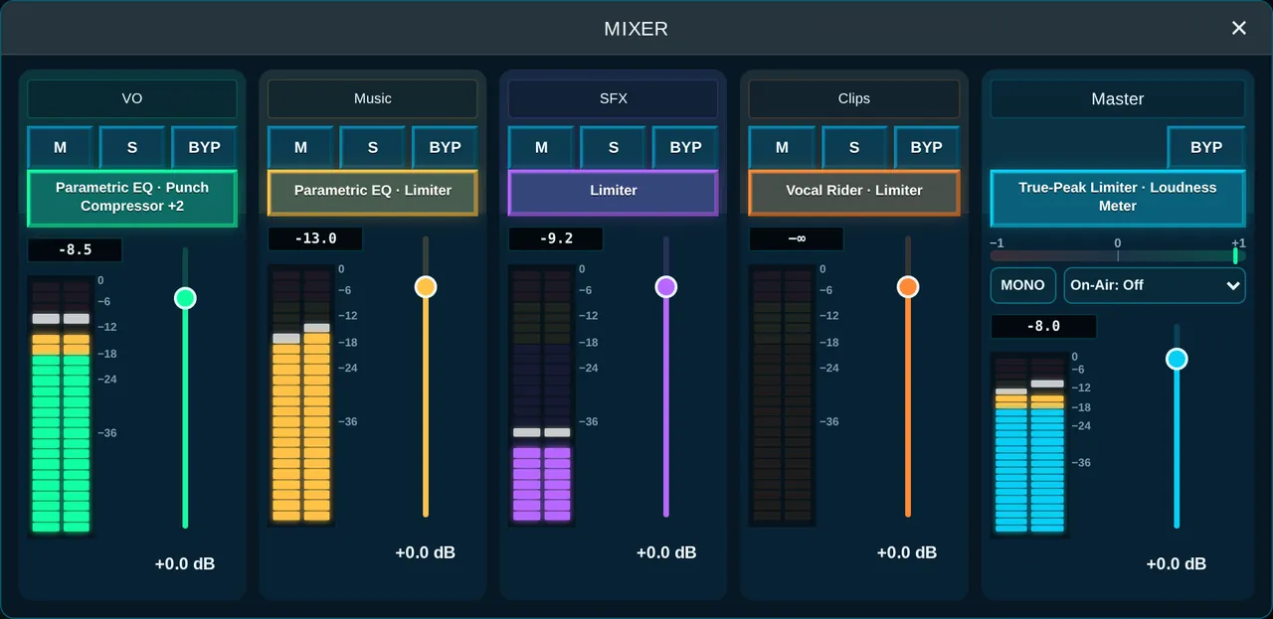Click the yellow Music fader knob
Screen dimensions: 1273x619
click(x=426, y=287)
